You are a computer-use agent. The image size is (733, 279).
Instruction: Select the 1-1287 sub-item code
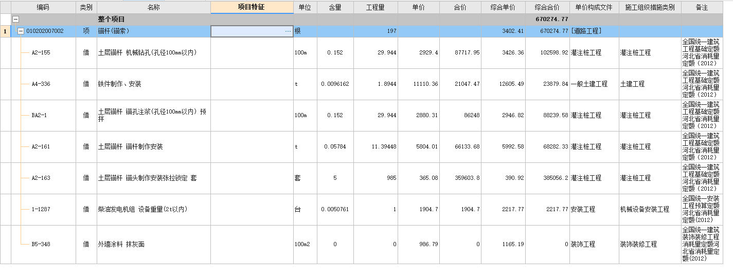[x=40, y=209]
